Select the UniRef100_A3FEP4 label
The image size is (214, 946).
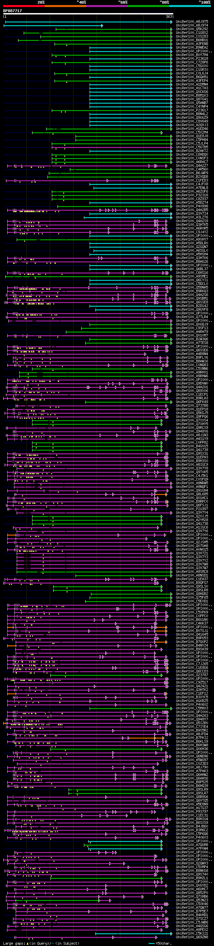(192, 81)
